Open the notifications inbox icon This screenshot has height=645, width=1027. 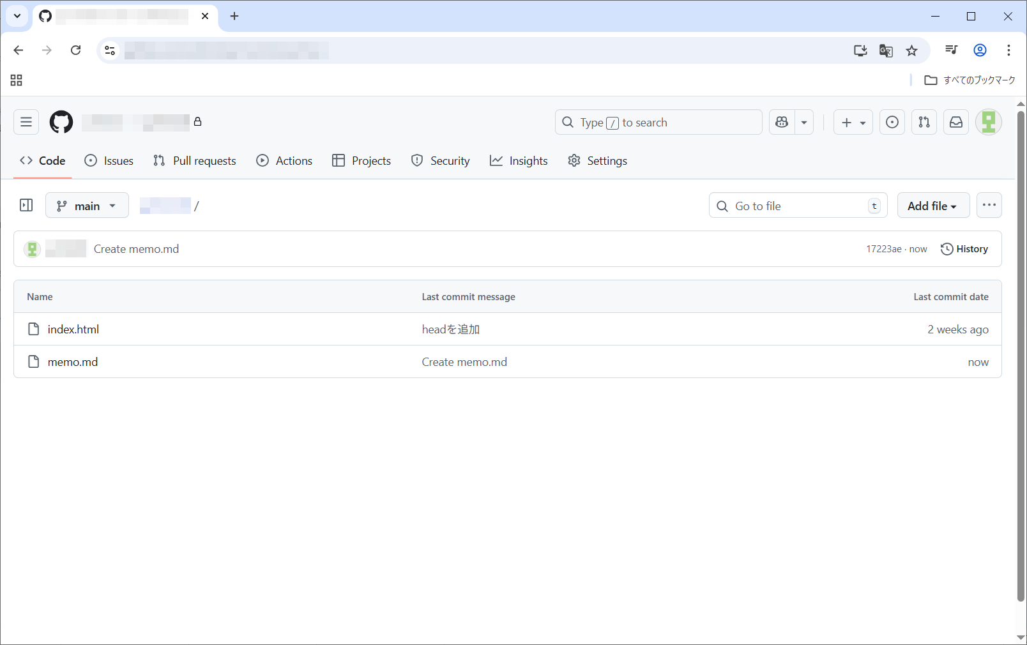(955, 122)
